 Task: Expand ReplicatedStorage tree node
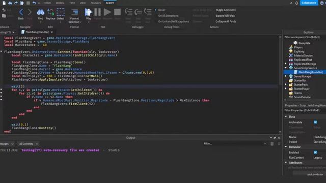click(286, 64)
